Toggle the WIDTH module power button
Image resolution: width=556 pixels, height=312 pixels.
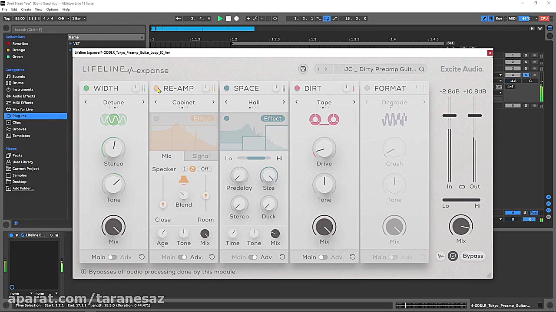[86, 88]
